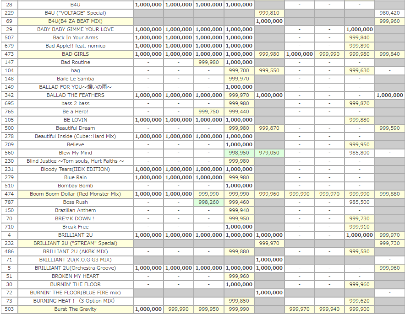Click score 999,940 for Brazilian Anthem
Viewport: 405px width, 314px height.
tap(239, 210)
